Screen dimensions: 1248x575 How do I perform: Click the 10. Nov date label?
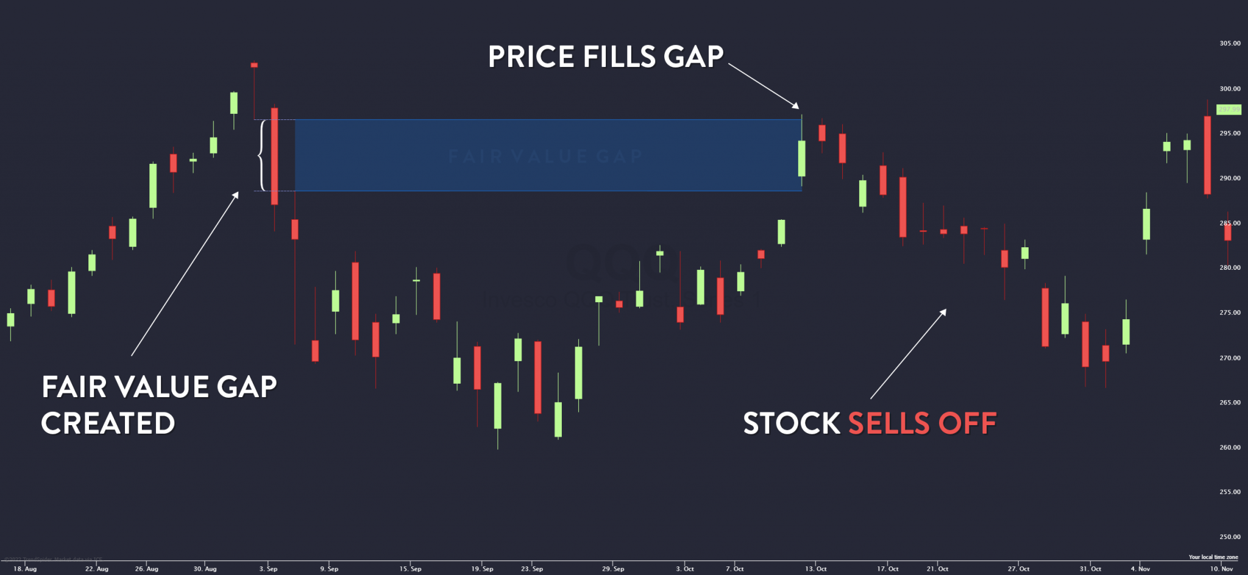point(1222,569)
